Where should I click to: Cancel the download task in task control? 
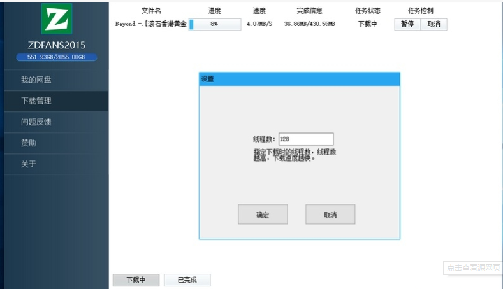(x=434, y=24)
